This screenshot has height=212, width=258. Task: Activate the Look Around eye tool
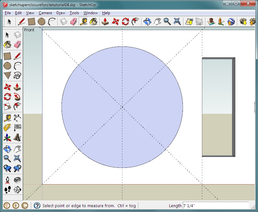[17, 180]
